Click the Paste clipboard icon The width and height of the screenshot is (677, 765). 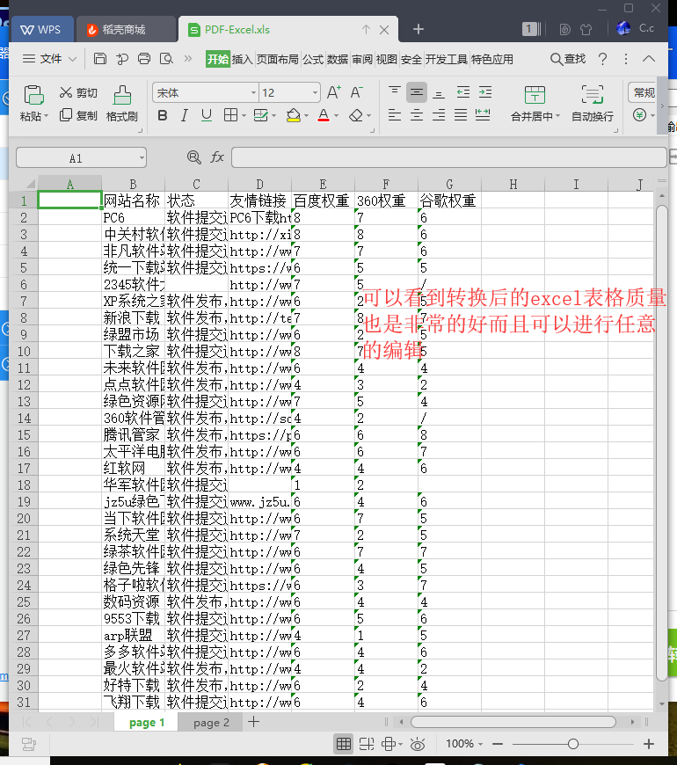[x=33, y=95]
